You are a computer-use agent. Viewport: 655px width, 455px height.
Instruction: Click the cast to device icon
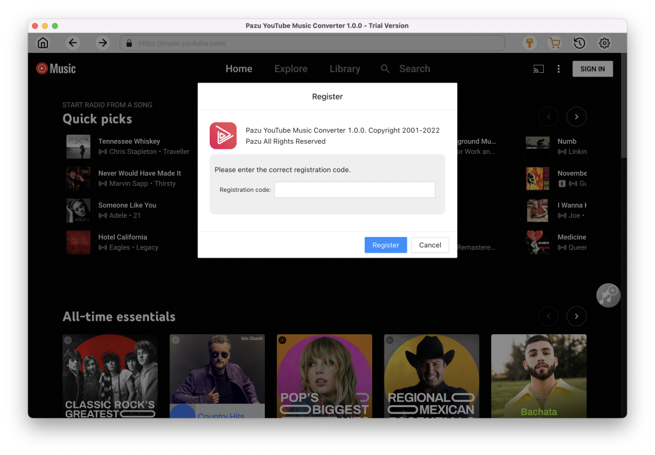(x=539, y=69)
